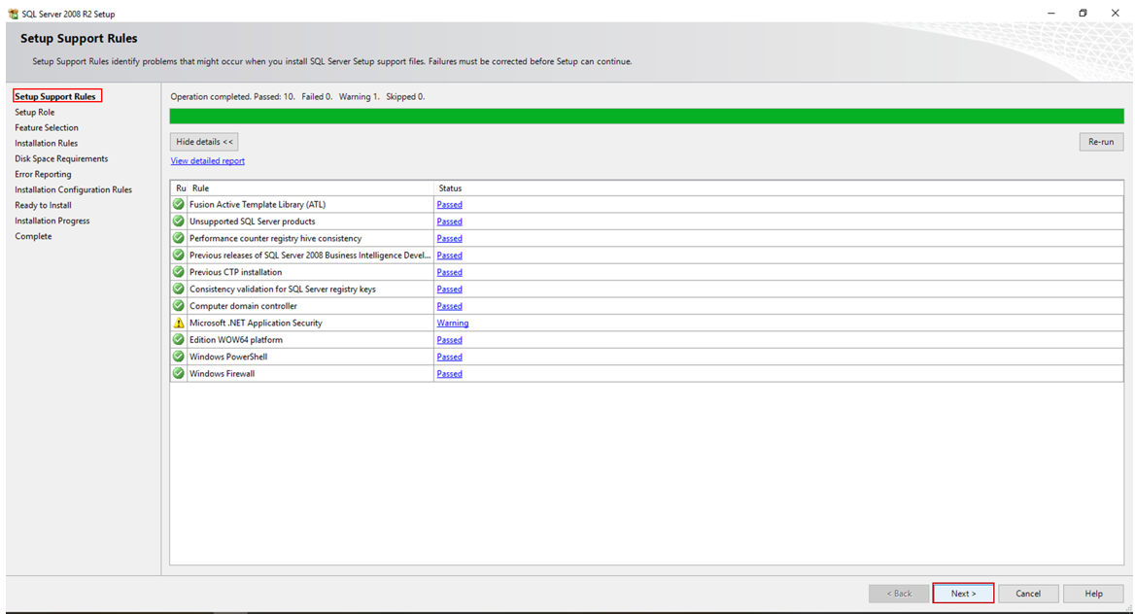The width and height of the screenshot is (1135, 614).
Task: Click the check icon beside Edition WOW64 platform
Action: (x=179, y=340)
